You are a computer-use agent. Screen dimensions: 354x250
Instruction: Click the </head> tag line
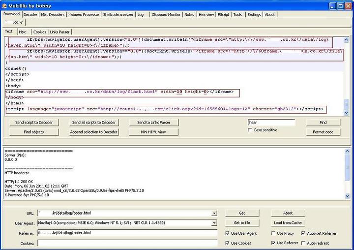pos(14,80)
